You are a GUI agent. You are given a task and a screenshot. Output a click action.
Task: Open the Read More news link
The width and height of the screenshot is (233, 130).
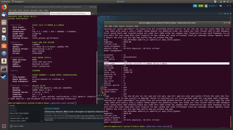click(49, 120)
